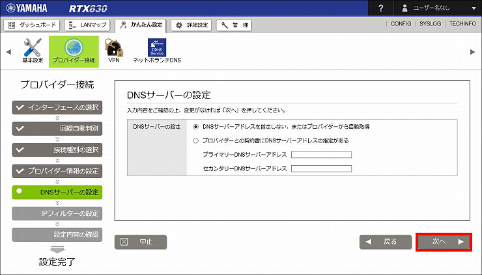Switch to the LANマップ tab
Viewport: 482px width, 275px height.
pyautogui.click(x=87, y=25)
